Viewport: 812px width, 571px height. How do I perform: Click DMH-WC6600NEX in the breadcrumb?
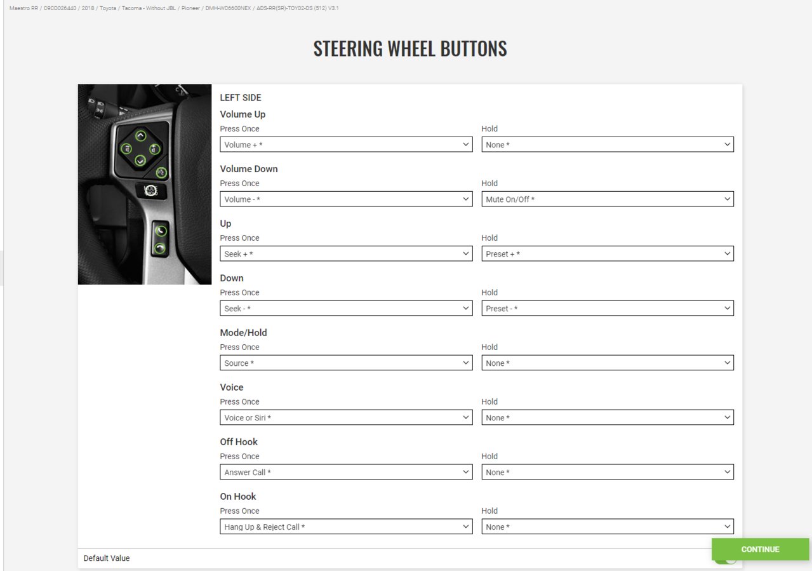[x=228, y=8]
